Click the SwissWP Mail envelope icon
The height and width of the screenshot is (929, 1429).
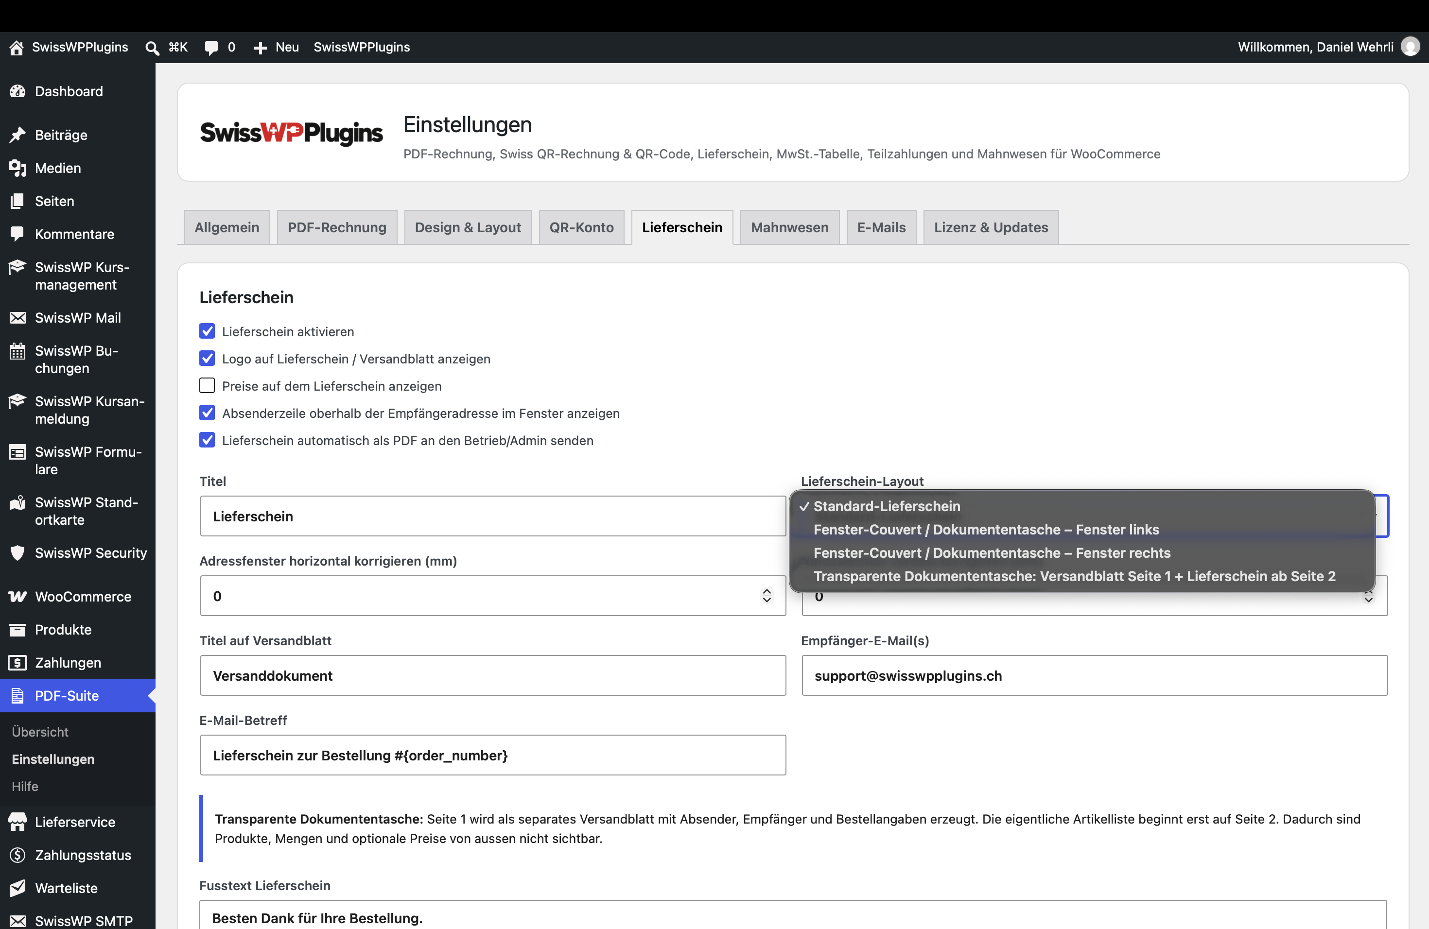(17, 317)
